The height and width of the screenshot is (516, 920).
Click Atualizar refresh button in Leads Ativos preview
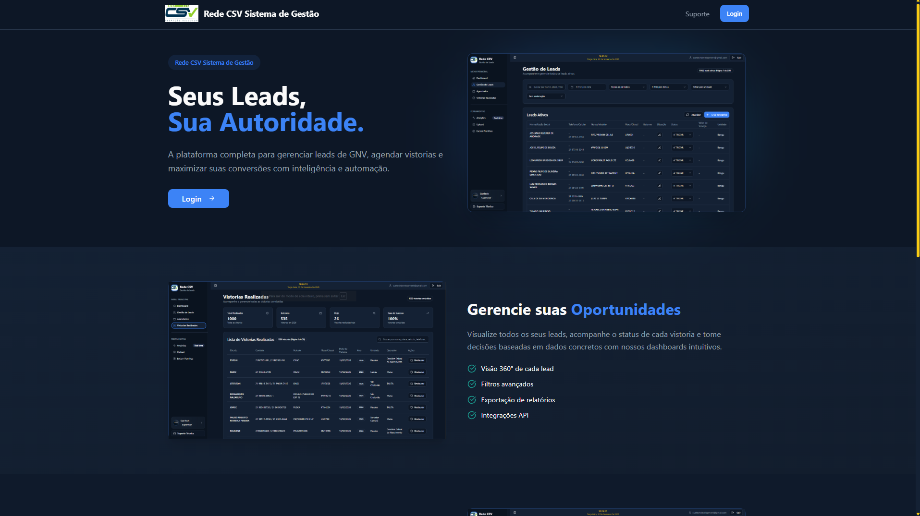pyautogui.click(x=693, y=115)
